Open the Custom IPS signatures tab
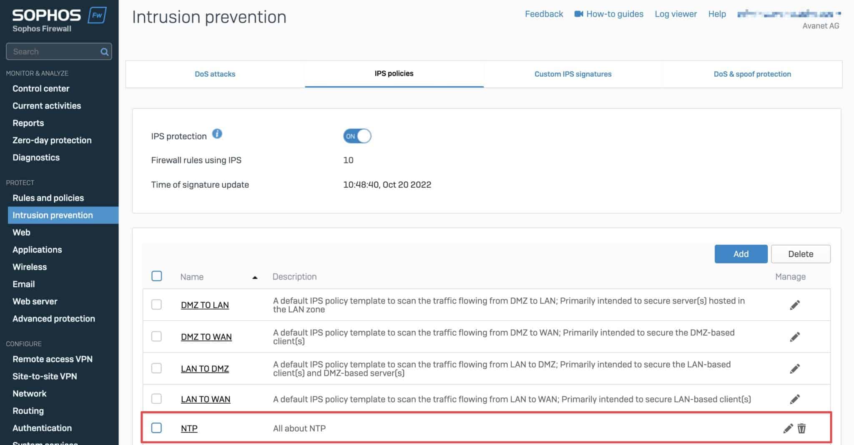Viewport: 854px width, 445px height. (573, 74)
